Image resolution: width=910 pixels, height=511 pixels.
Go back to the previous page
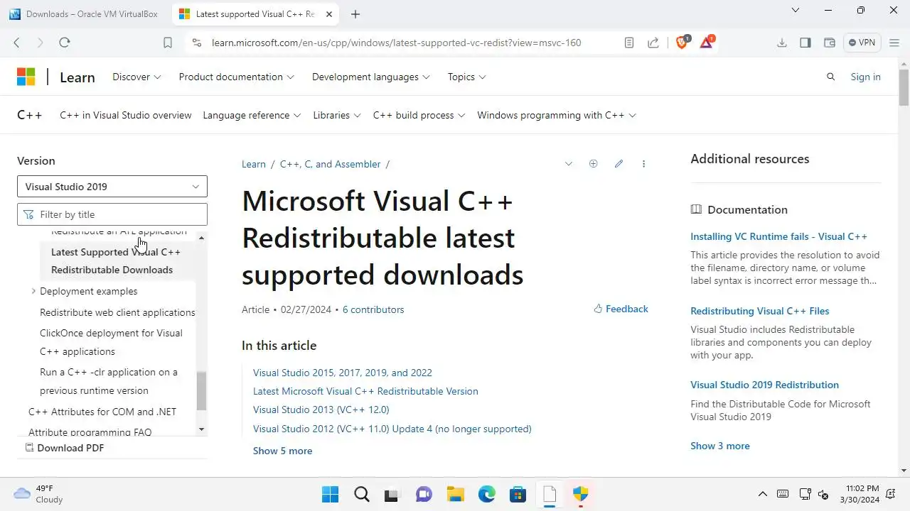pyautogui.click(x=16, y=43)
